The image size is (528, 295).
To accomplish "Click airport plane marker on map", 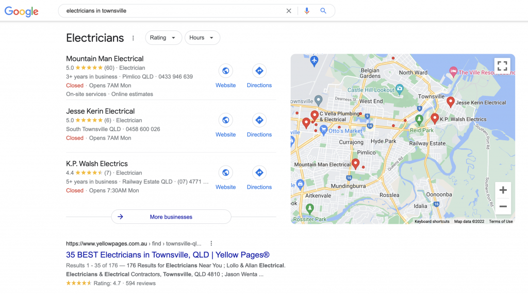I will (x=314, y=61).
